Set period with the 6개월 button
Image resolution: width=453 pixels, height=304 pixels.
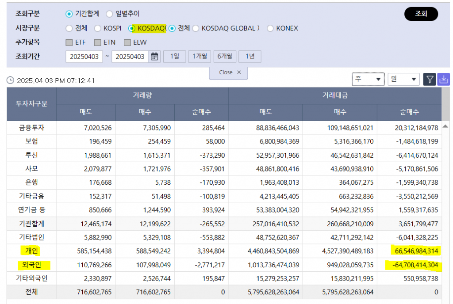[x=225, y=57]
